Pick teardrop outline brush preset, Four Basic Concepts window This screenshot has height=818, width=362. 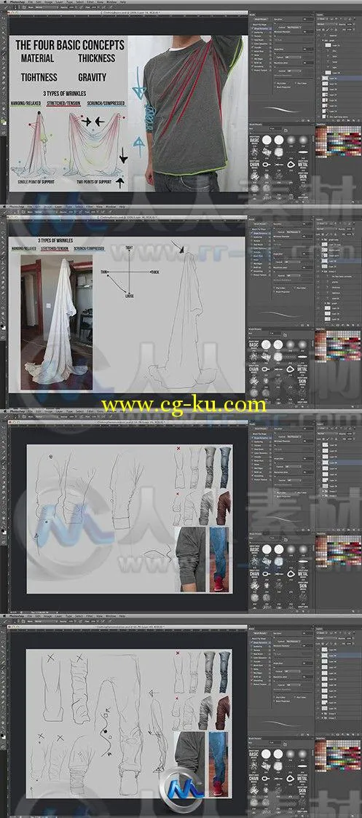pyautogui.click(x=291, y=165)
